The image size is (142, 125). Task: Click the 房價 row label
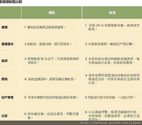pyautogui.click(x=4, y=27)
